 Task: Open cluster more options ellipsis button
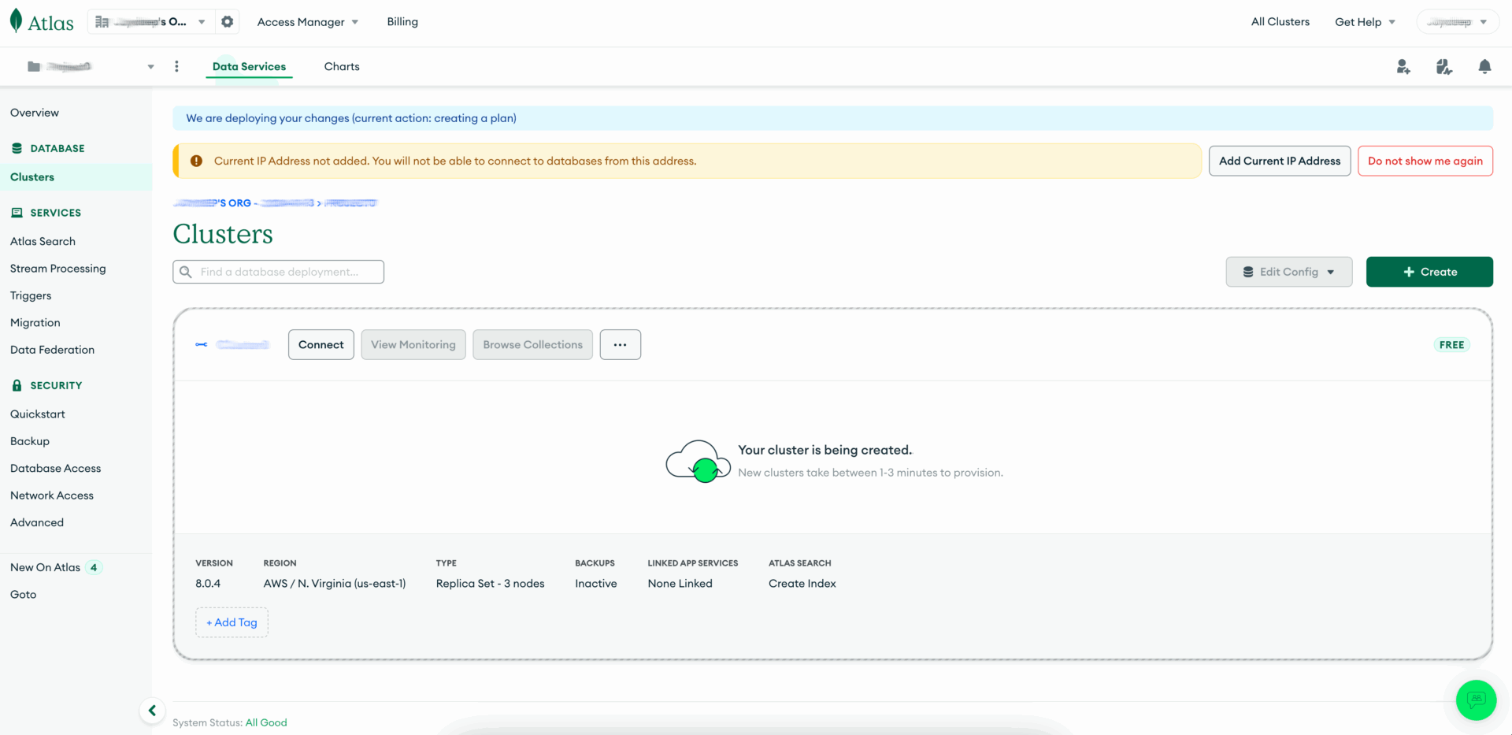pyautogui.click(x=620, y=345)
